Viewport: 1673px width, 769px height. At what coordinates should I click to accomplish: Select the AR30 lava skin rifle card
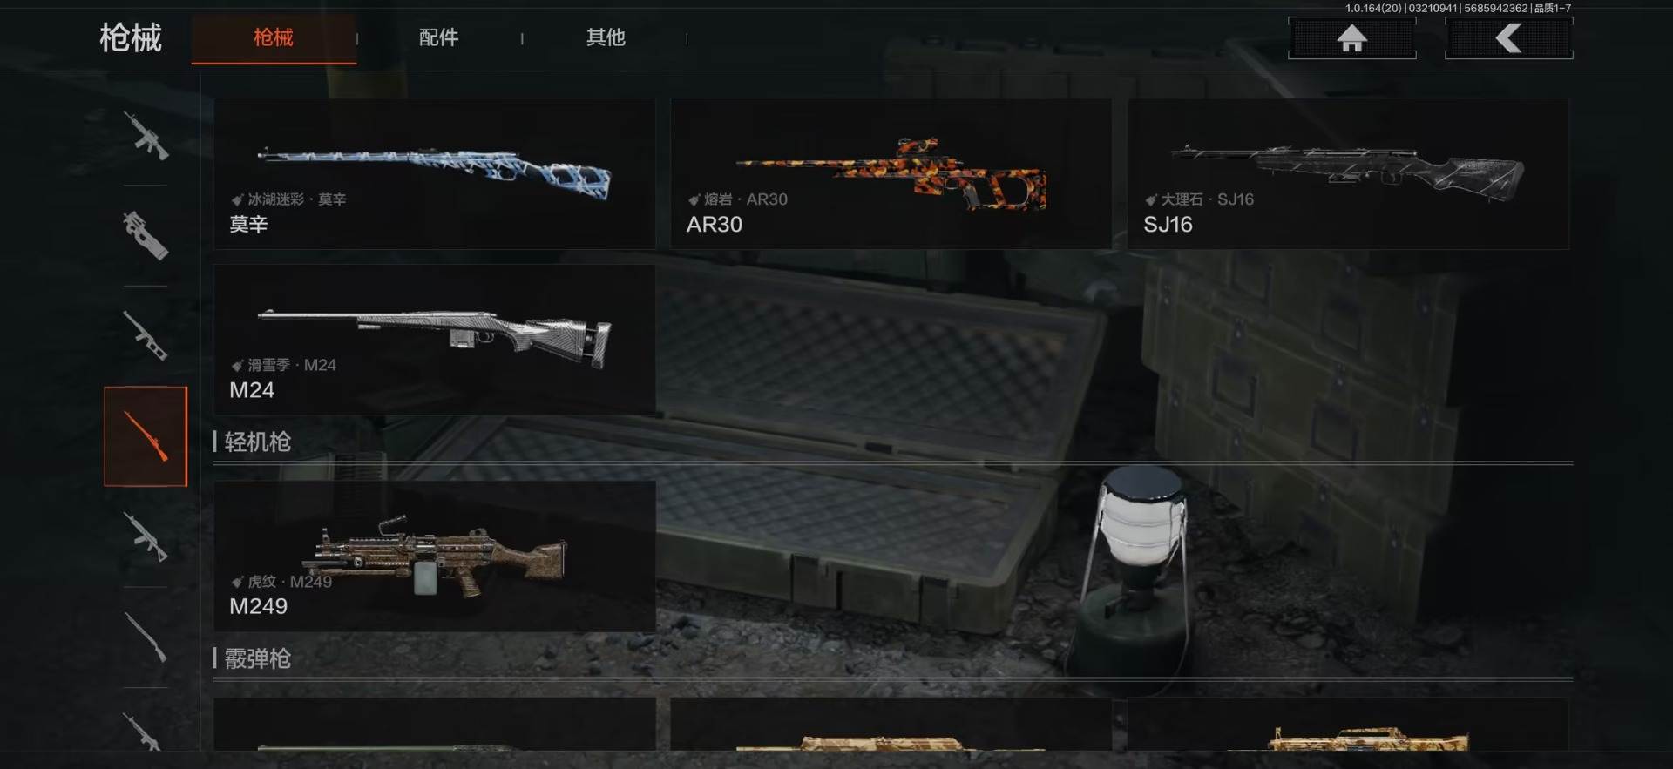(x=891, y=174)
